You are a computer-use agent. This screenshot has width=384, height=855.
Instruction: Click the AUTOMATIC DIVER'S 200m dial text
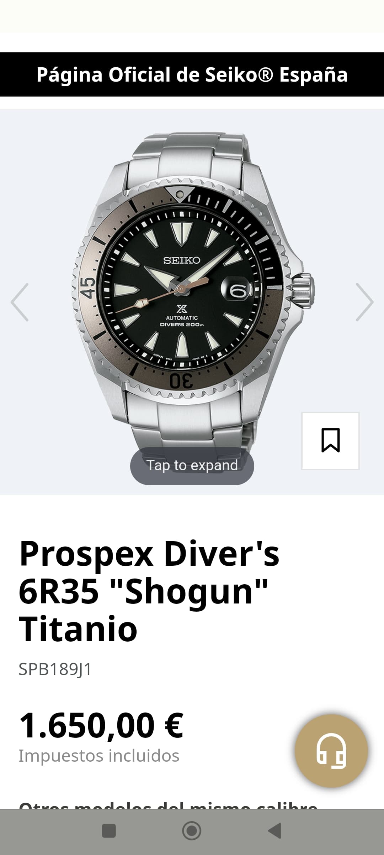182,321
